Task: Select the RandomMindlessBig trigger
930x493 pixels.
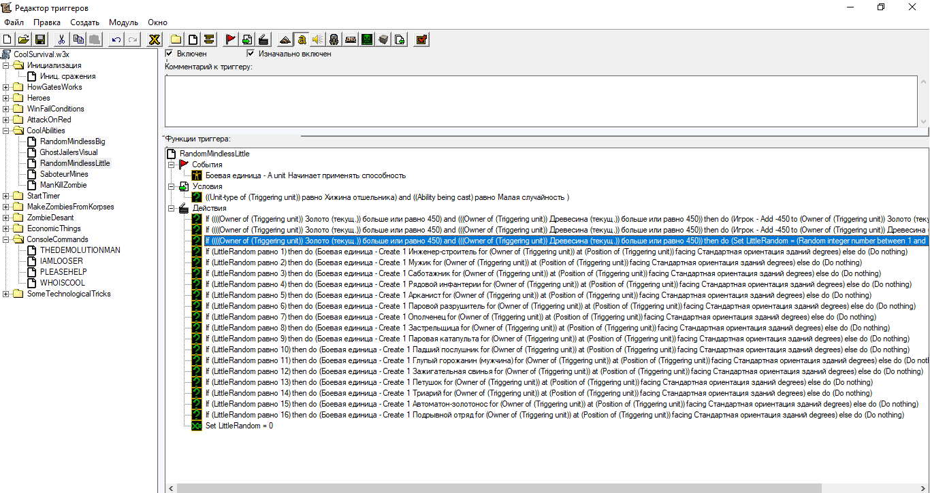Action: tap(72, 141)
